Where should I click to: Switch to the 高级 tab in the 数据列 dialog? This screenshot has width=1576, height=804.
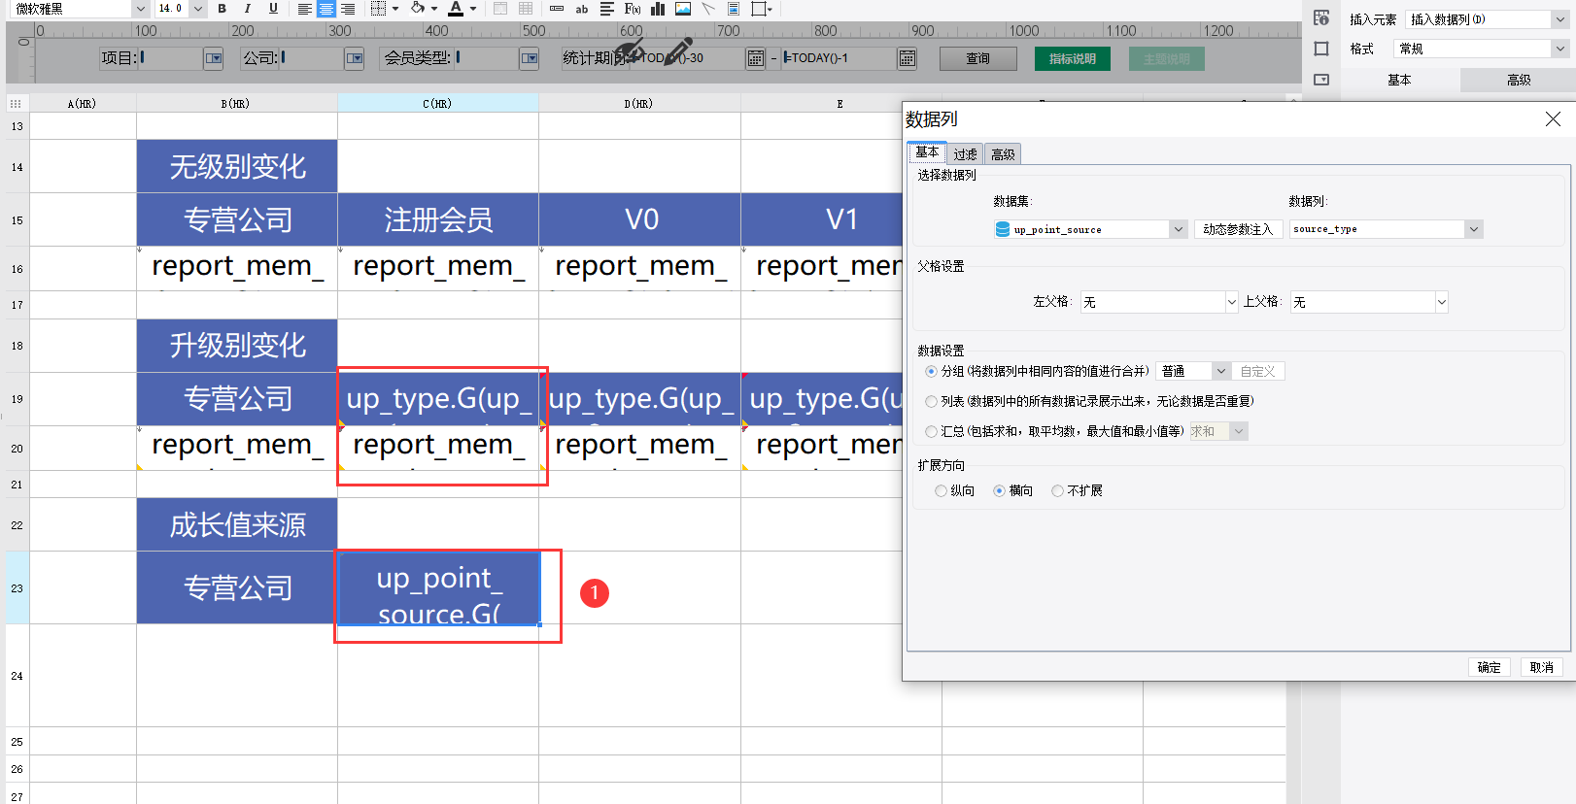point(1003,154)
